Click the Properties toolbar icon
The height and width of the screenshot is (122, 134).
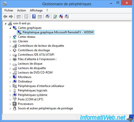pyautogui.click(x=26, y=16)
